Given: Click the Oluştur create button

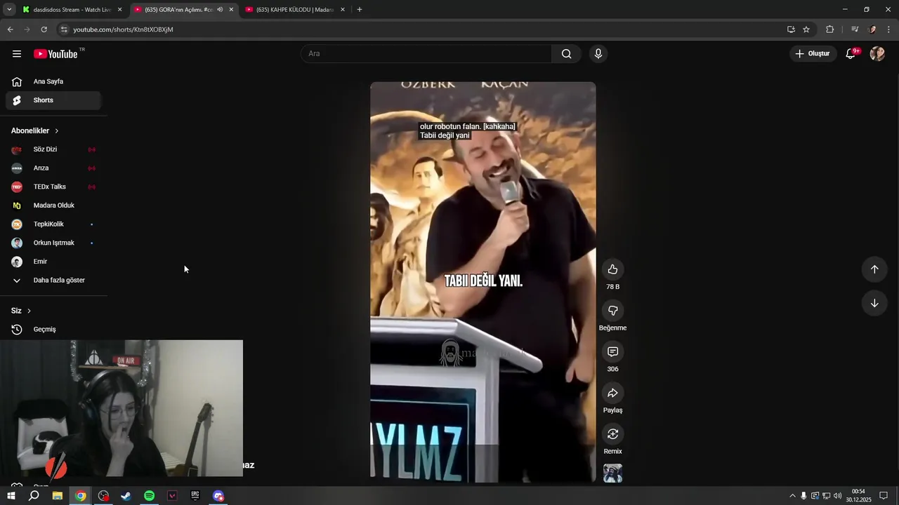Looking at the screenshot, I should [x=813, y=54].
